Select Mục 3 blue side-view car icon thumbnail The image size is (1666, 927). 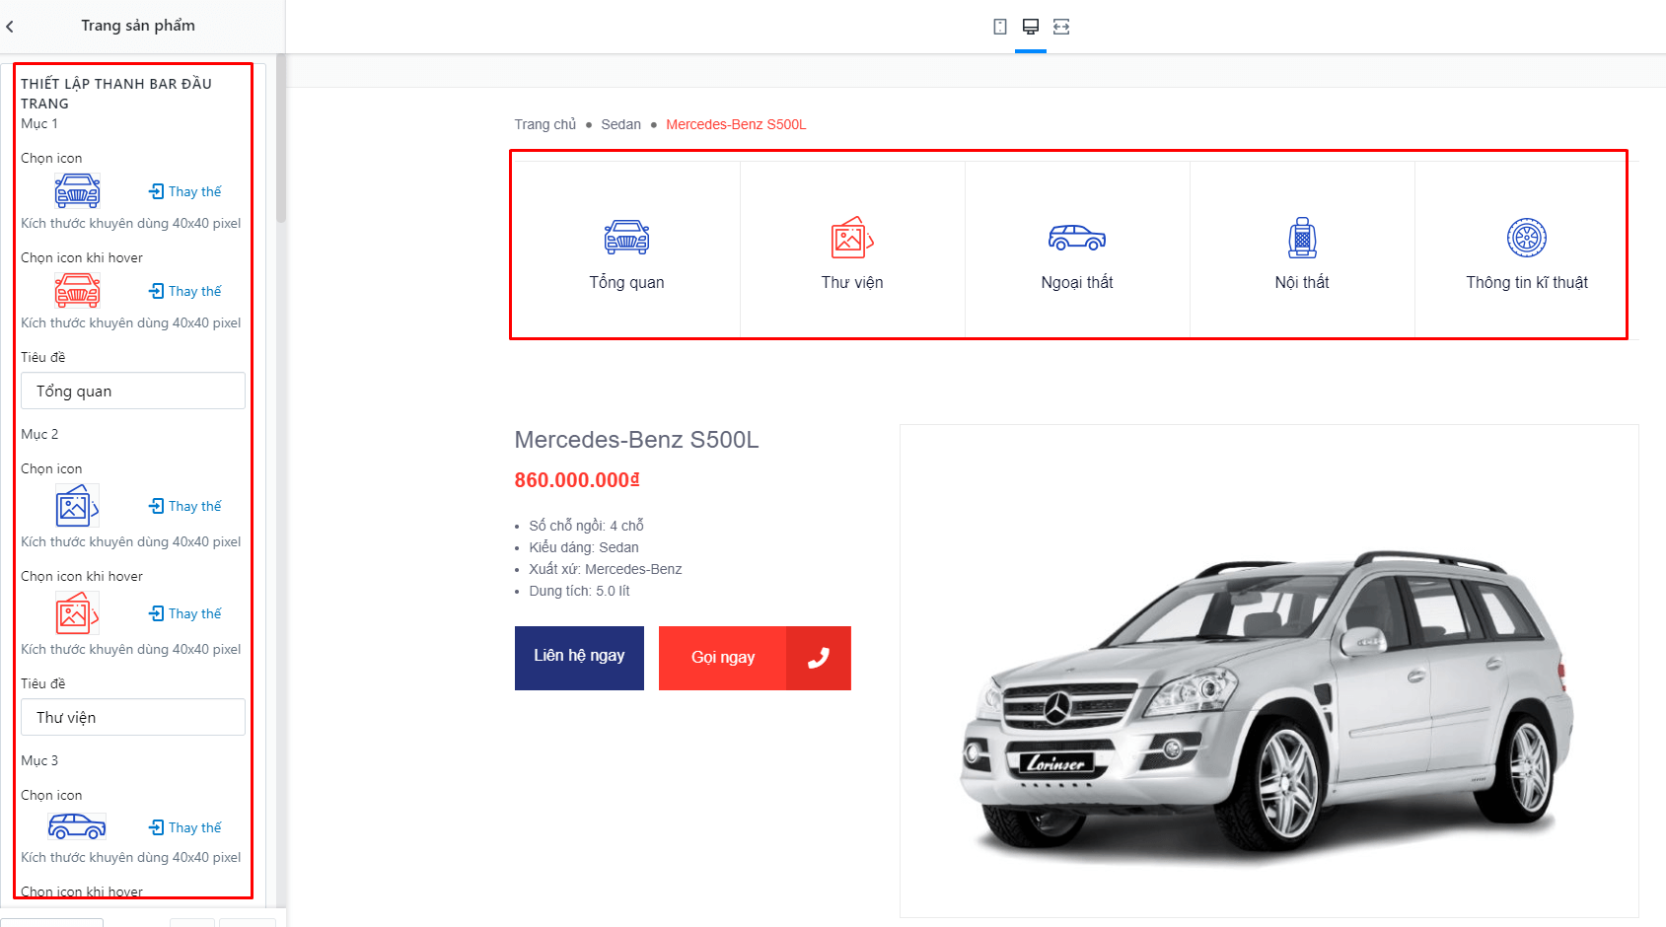pyautogui.click(x=77, y=826)
